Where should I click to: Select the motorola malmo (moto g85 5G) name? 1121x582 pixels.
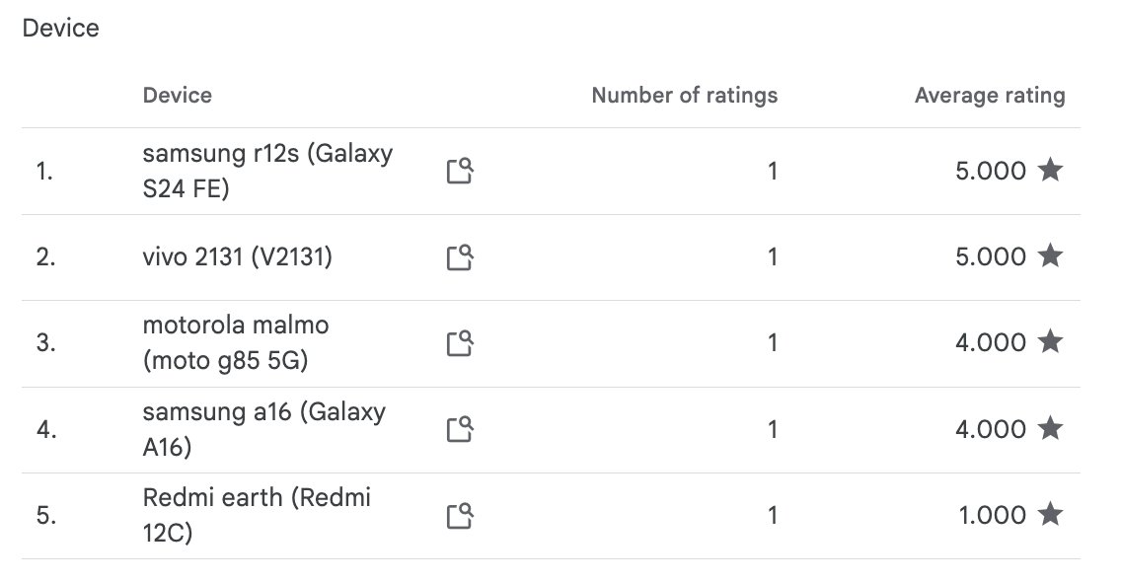coord(236,343)
